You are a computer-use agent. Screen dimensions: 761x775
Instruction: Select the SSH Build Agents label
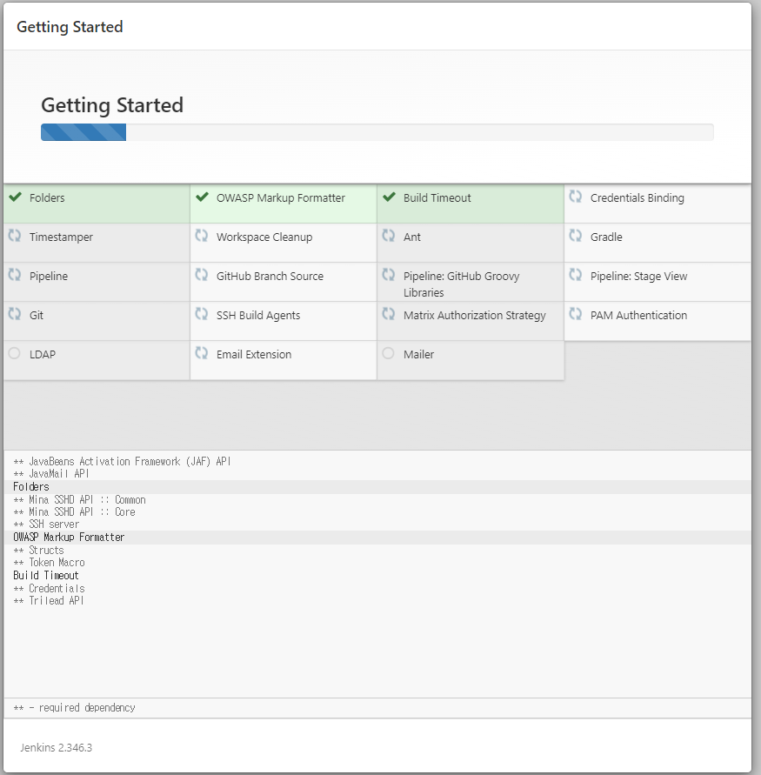pyautogui.click(x=258, y=316)
